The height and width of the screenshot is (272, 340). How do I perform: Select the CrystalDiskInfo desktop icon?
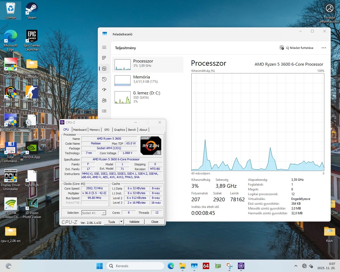(11, 122)
